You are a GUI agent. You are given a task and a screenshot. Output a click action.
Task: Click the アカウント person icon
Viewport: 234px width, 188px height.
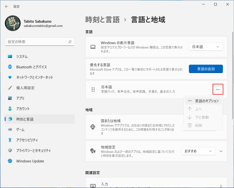pos(10,109)
